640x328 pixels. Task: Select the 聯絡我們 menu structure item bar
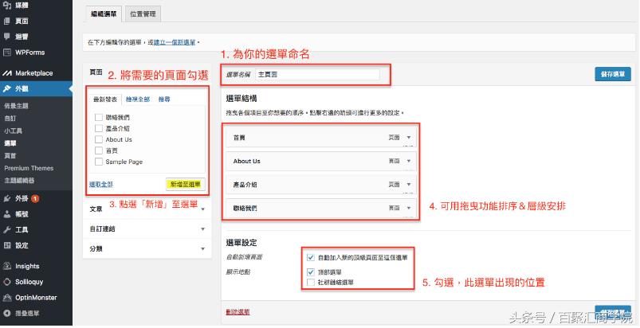coord(321,208)
